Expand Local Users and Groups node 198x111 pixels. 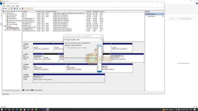click(6, 21)
